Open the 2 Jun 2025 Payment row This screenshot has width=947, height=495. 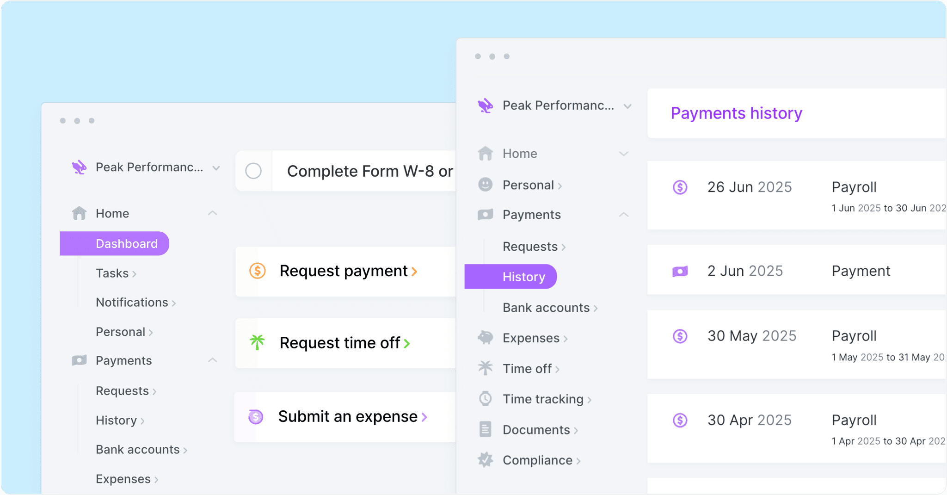[795, 271]
